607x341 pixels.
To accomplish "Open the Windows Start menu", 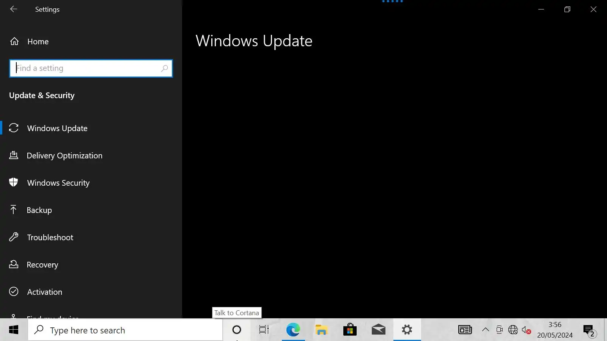I will (x=14, y=330).
